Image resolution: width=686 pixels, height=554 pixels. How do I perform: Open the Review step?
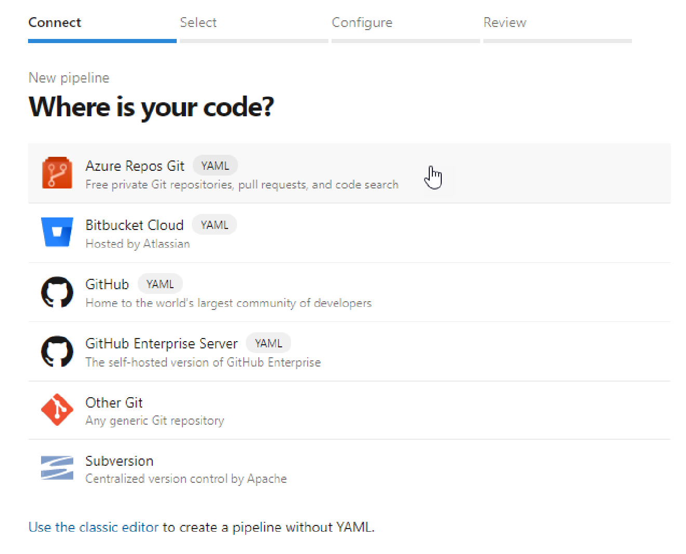coord(505,22)
